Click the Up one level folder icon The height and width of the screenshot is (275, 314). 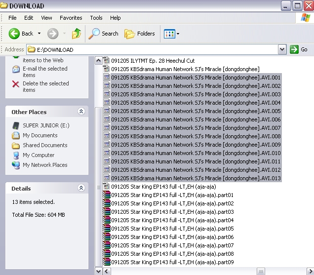click(77, 34)
